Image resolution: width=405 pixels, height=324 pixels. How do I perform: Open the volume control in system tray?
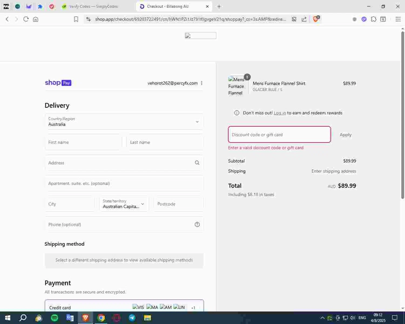(352, 318)
